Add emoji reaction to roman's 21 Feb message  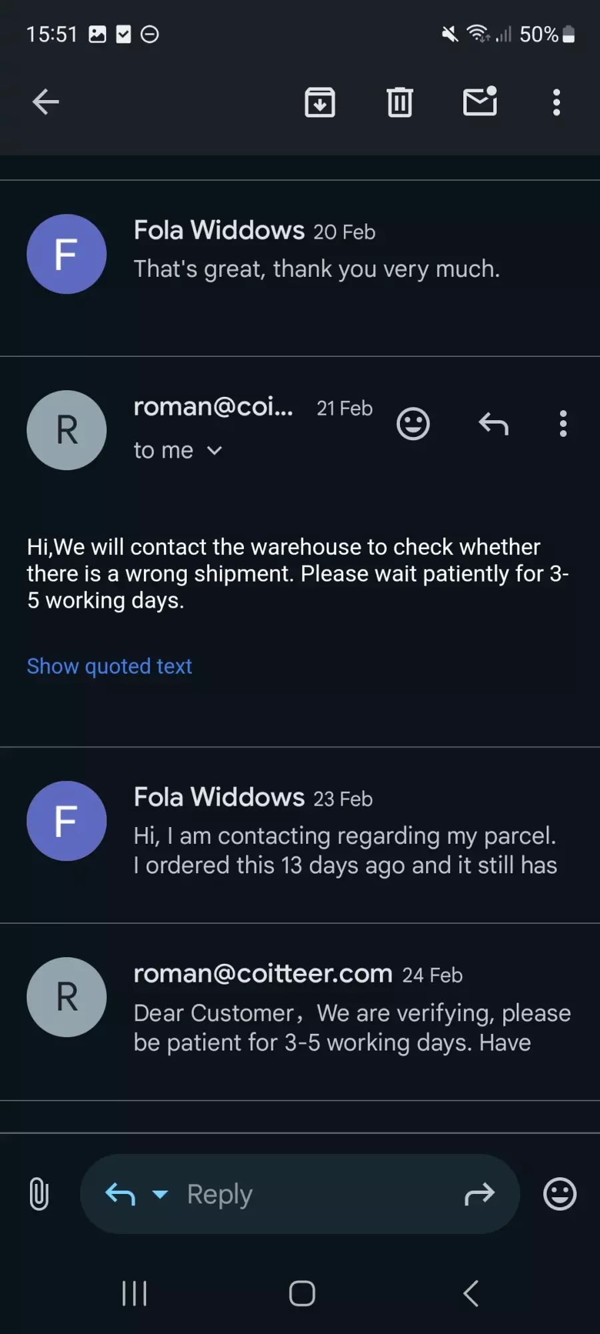pos(413,424)
